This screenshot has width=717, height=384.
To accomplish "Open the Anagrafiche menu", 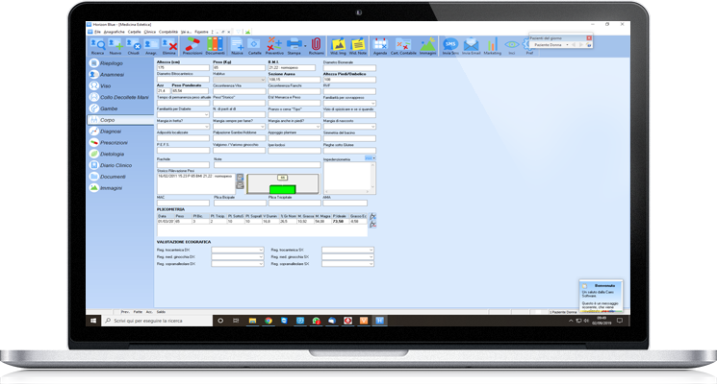I will pyautogui.click(x=114, y=32).
